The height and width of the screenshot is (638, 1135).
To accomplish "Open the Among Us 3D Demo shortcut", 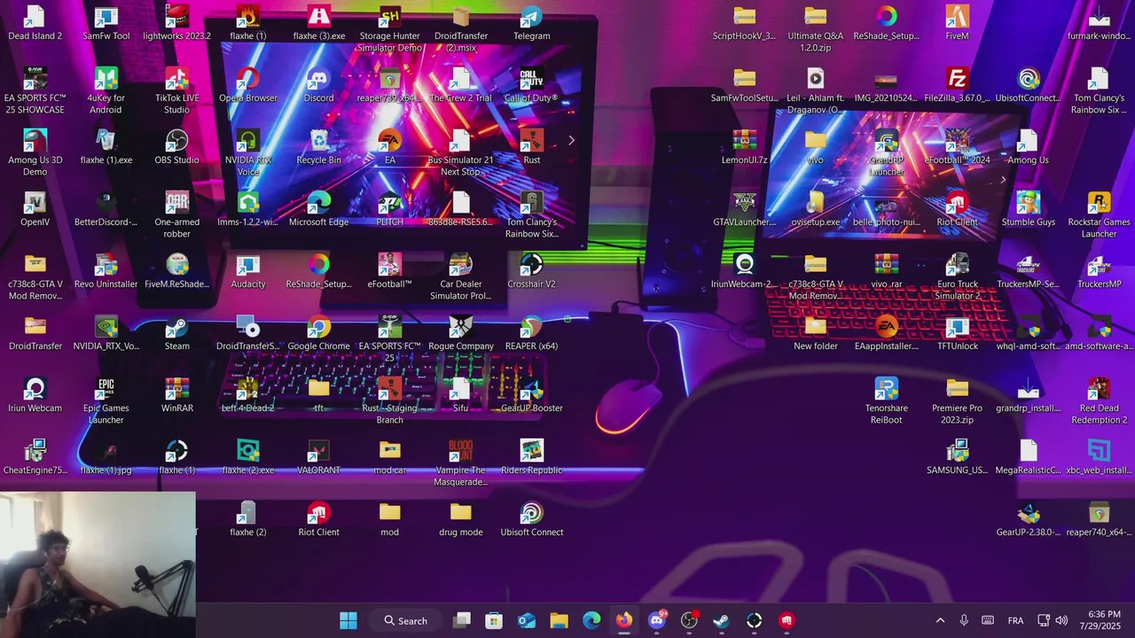I will click(x=35, y=153).
